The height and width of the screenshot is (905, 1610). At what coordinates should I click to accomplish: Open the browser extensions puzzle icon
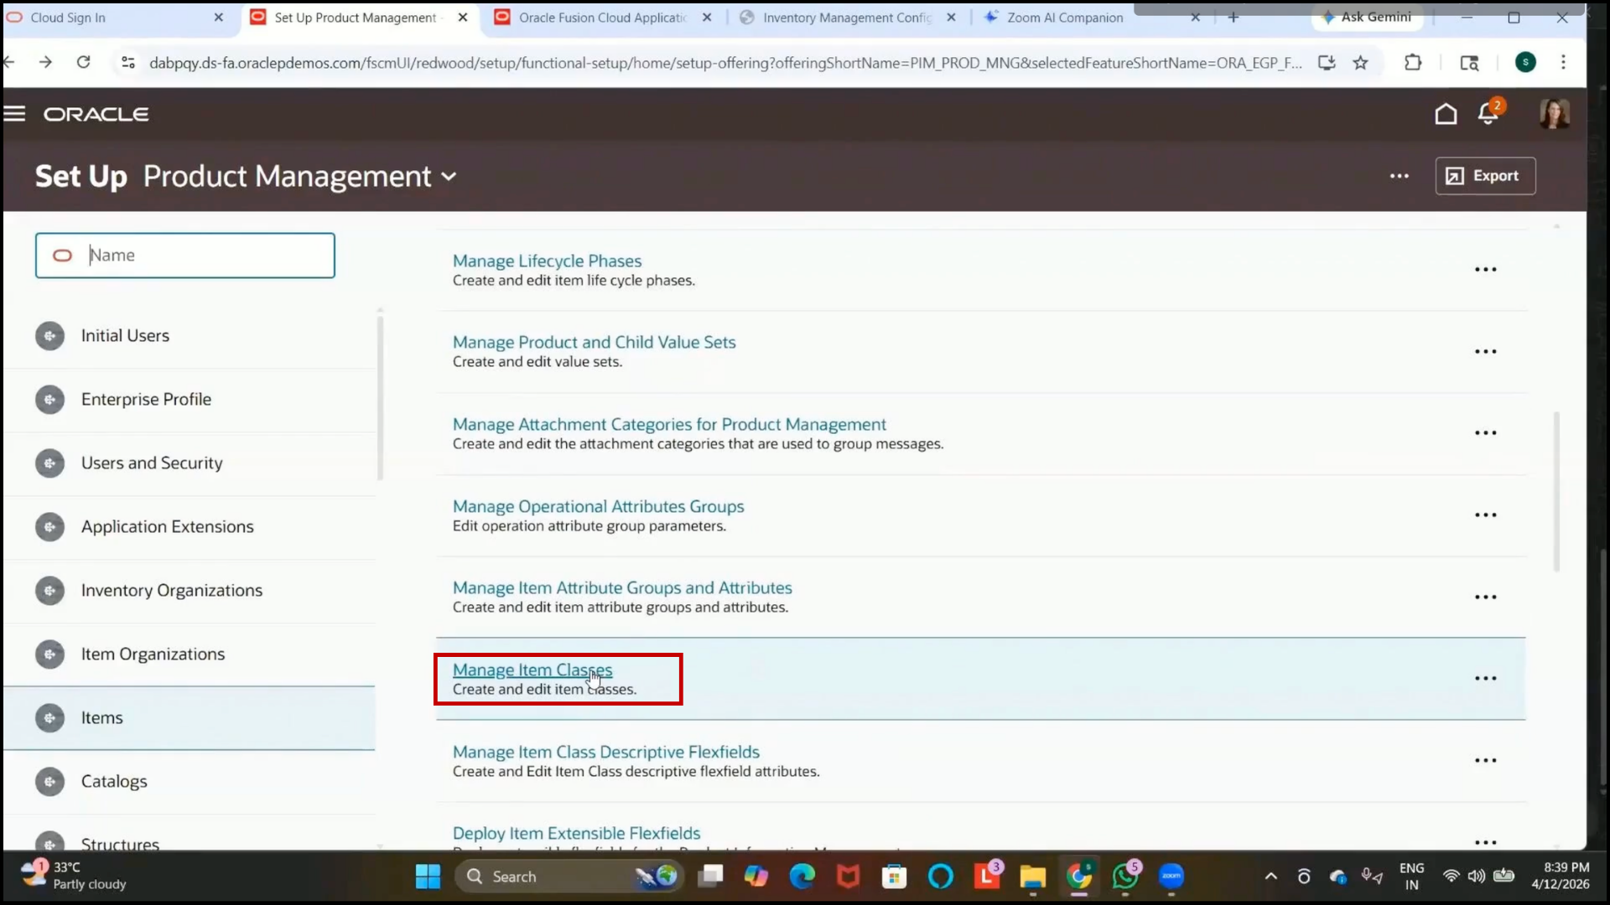1413,63
